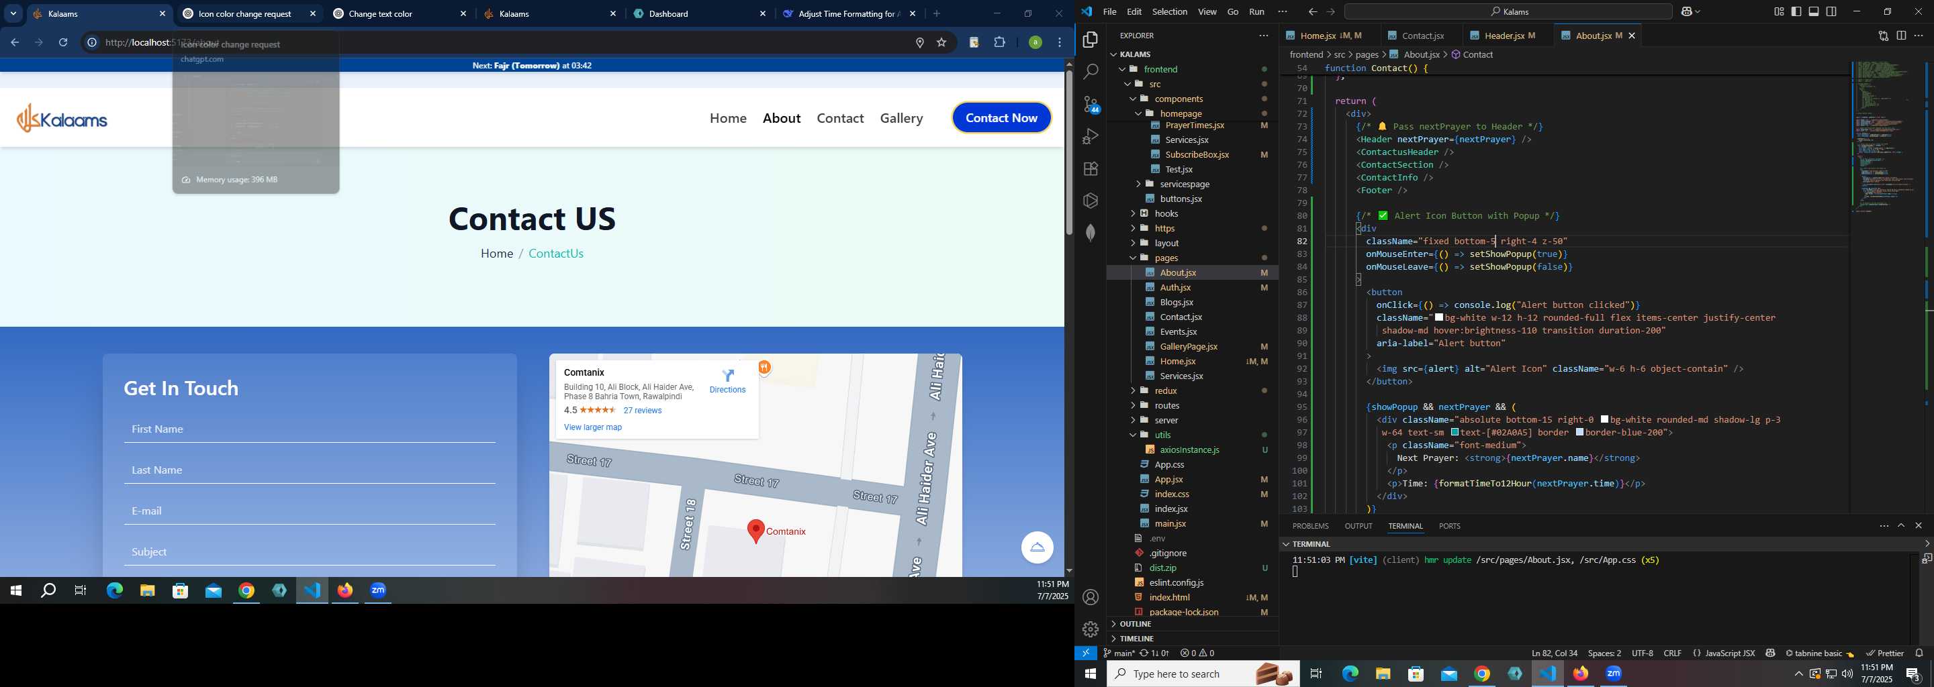The height and width of the screenshot is (687, 1934).
Task: Open the Extensions view in VS Code
Action: (1090, 169)
